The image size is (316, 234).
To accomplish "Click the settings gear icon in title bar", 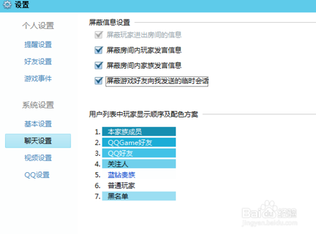I will [x=7, y=4].
